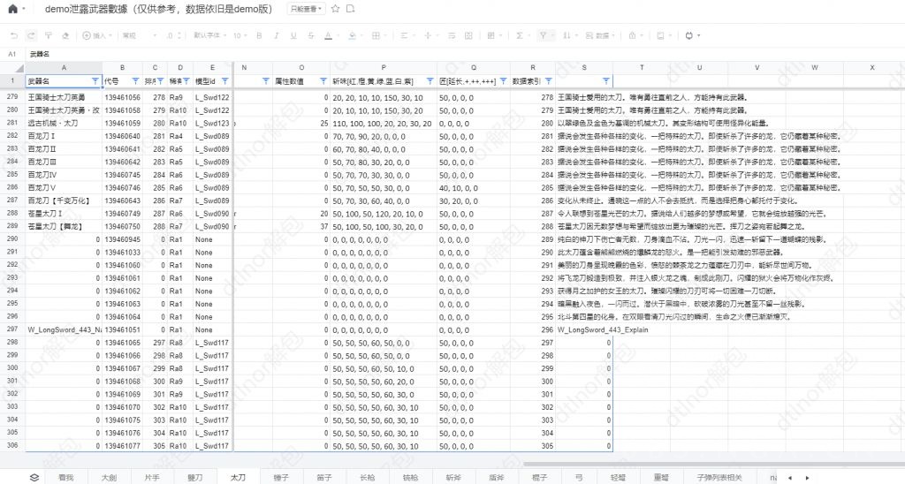Click the redo arrow
This screenshot has width=905, height=484.
click(x=31, y=35)
